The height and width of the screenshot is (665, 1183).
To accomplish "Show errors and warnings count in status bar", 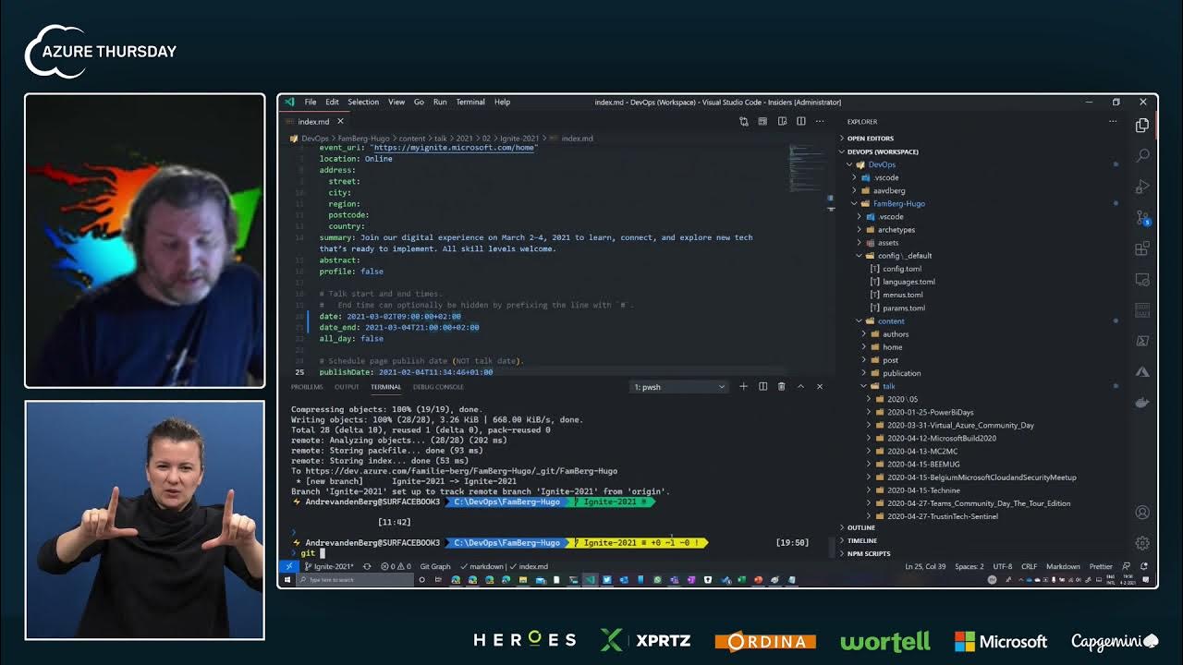I will (395, 566).
